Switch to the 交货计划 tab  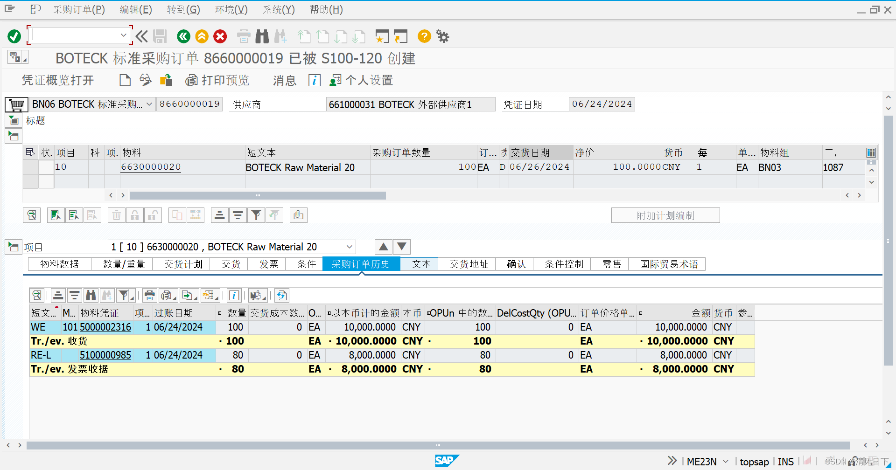(x=183, y=264)
